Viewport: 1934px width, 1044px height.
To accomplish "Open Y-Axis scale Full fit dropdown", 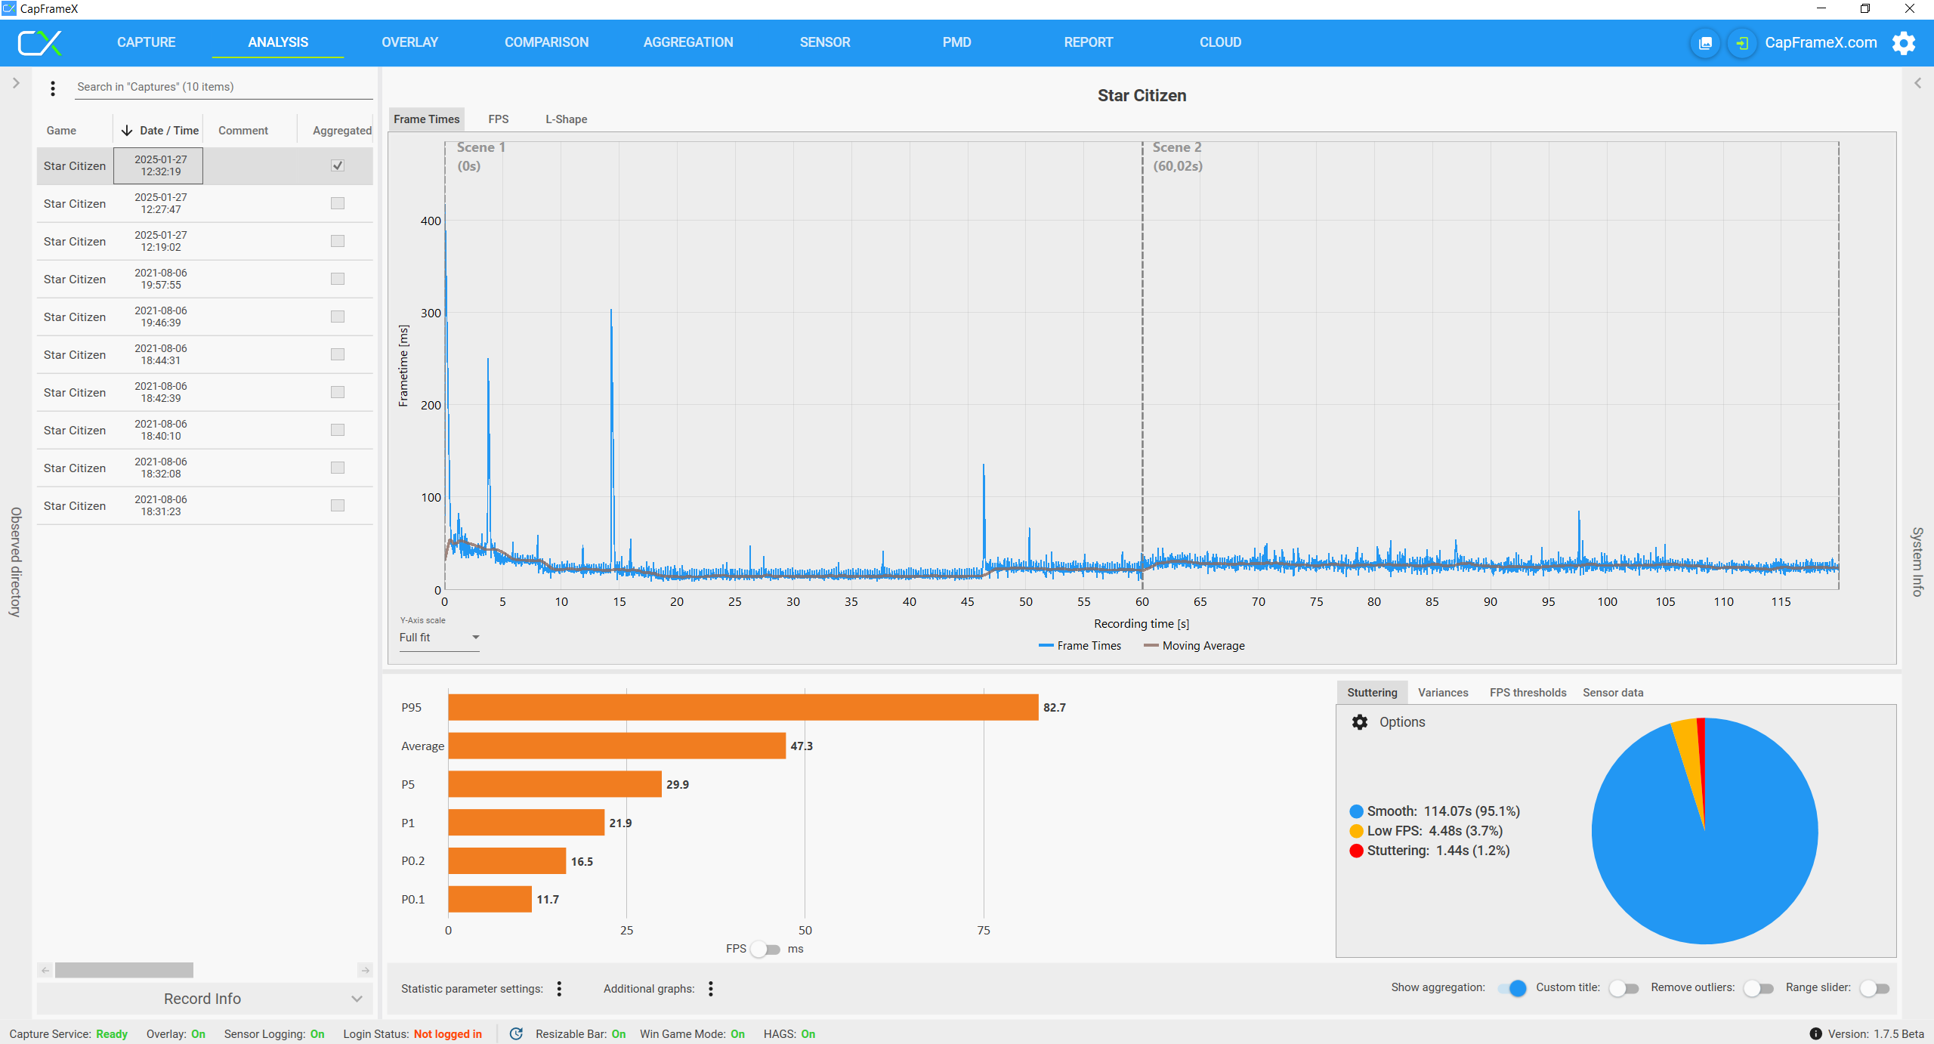I will [439, 638].
